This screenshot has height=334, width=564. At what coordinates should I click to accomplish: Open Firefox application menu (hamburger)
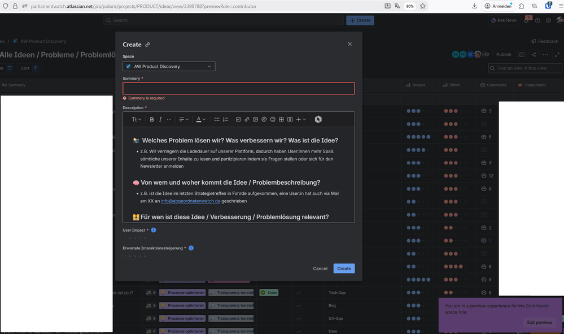pyautogui.click(x=561, y=6)
